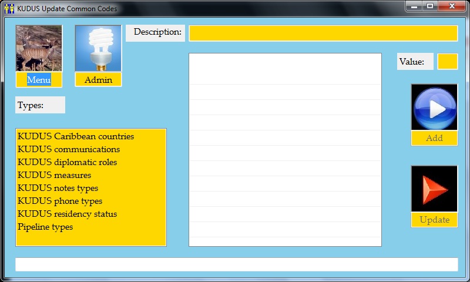Click the red arrow Update icon

pyautogui.click(x=434, y=189)
